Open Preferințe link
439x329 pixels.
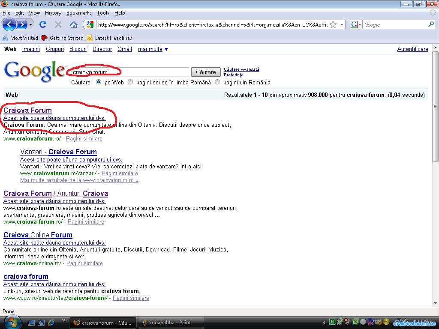[x=234, y=75]
